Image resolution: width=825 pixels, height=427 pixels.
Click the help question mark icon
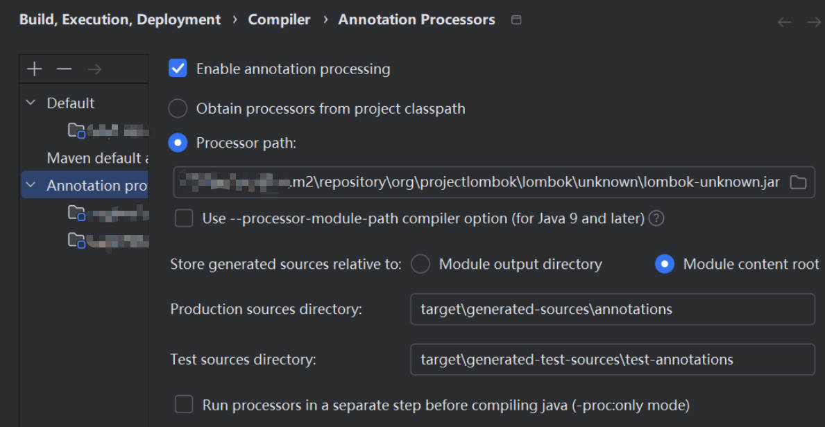[x=656, y=218]
